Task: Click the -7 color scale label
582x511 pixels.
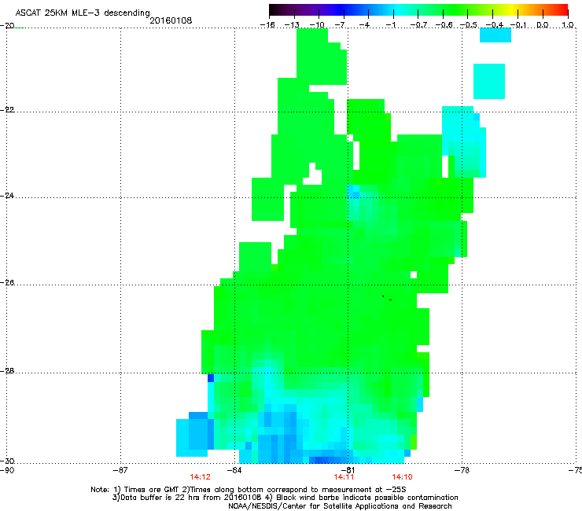Action: [x=341, y=25]
